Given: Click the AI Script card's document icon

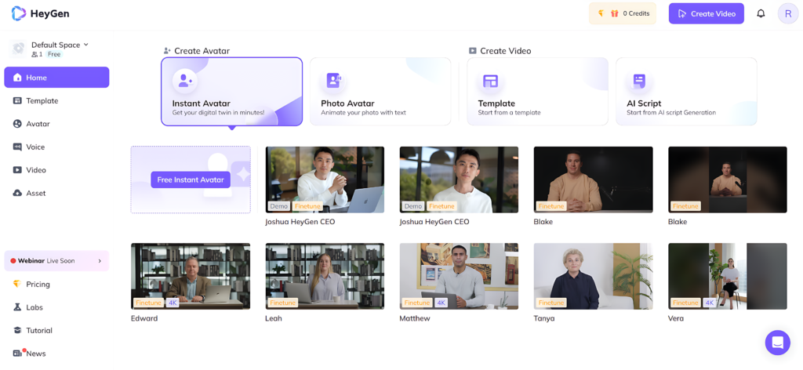Looking at the screenshot, I should (639, 81).
